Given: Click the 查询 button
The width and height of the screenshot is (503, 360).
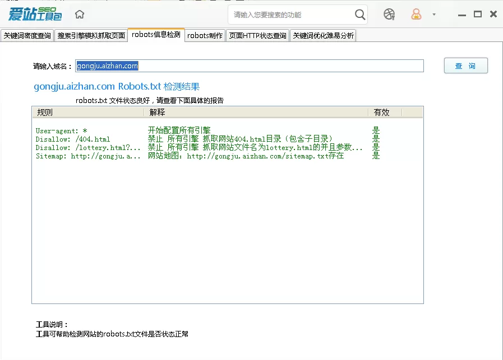Looking at the screenshot, I should pos(466,66).
